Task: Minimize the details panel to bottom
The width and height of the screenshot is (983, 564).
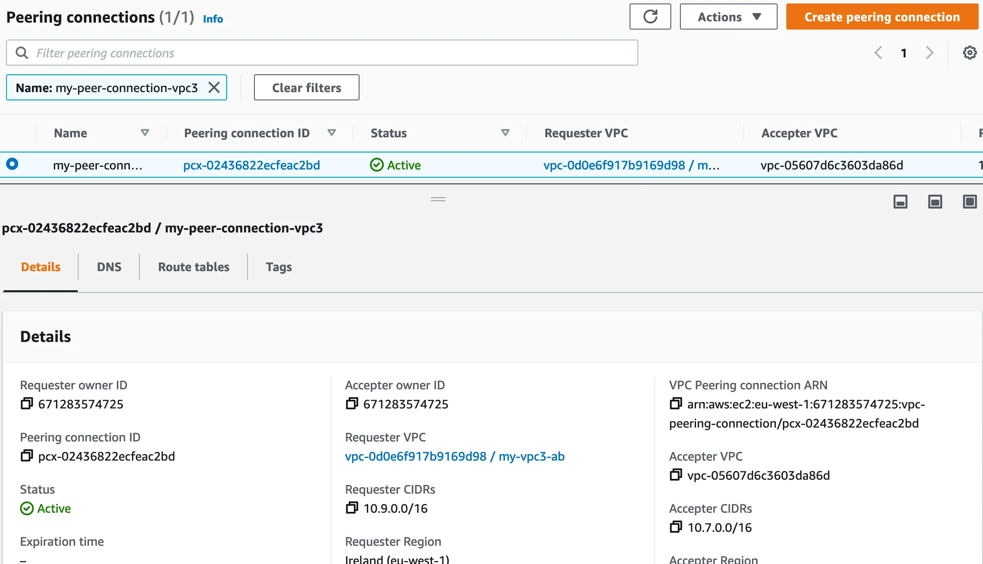Action: 900,202
